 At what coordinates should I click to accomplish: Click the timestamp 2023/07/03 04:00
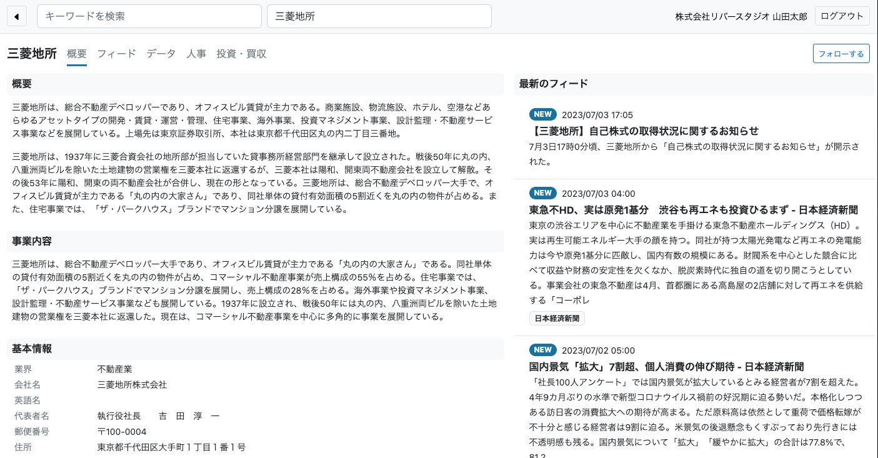599,194
